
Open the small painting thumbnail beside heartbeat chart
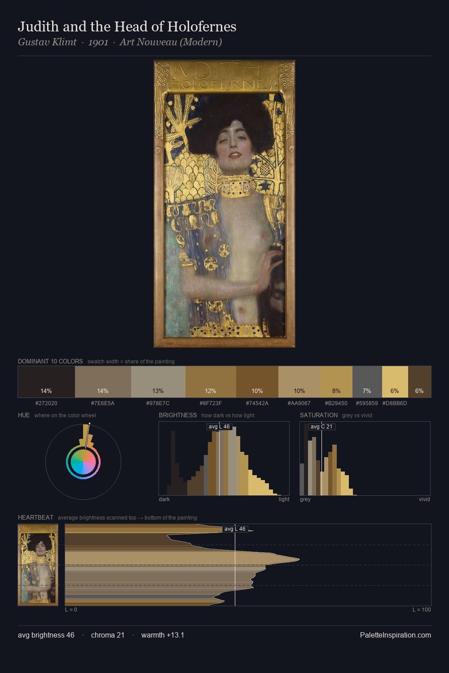pyautogui.click(x=38, y=565)
